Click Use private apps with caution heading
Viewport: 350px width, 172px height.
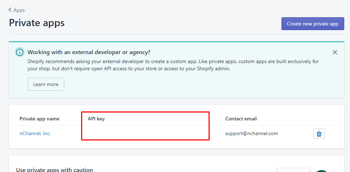point(55,170)
